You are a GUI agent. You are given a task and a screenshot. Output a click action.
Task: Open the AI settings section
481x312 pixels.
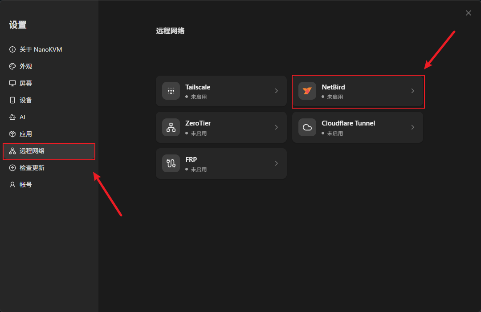click(x=49, y=117)
